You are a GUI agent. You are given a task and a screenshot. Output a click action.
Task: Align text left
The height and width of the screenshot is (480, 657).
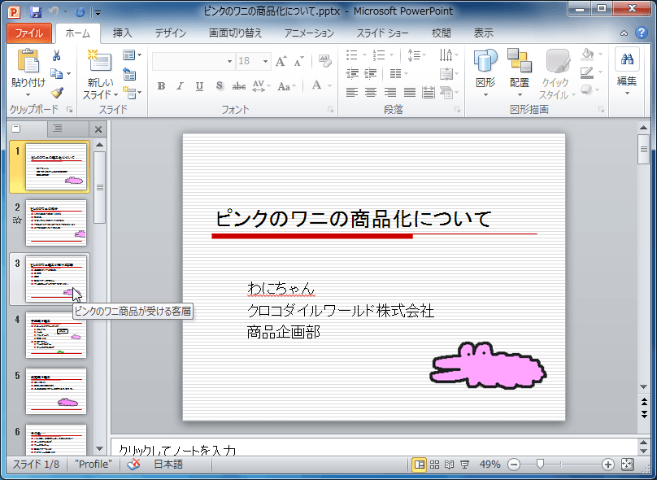352,92
